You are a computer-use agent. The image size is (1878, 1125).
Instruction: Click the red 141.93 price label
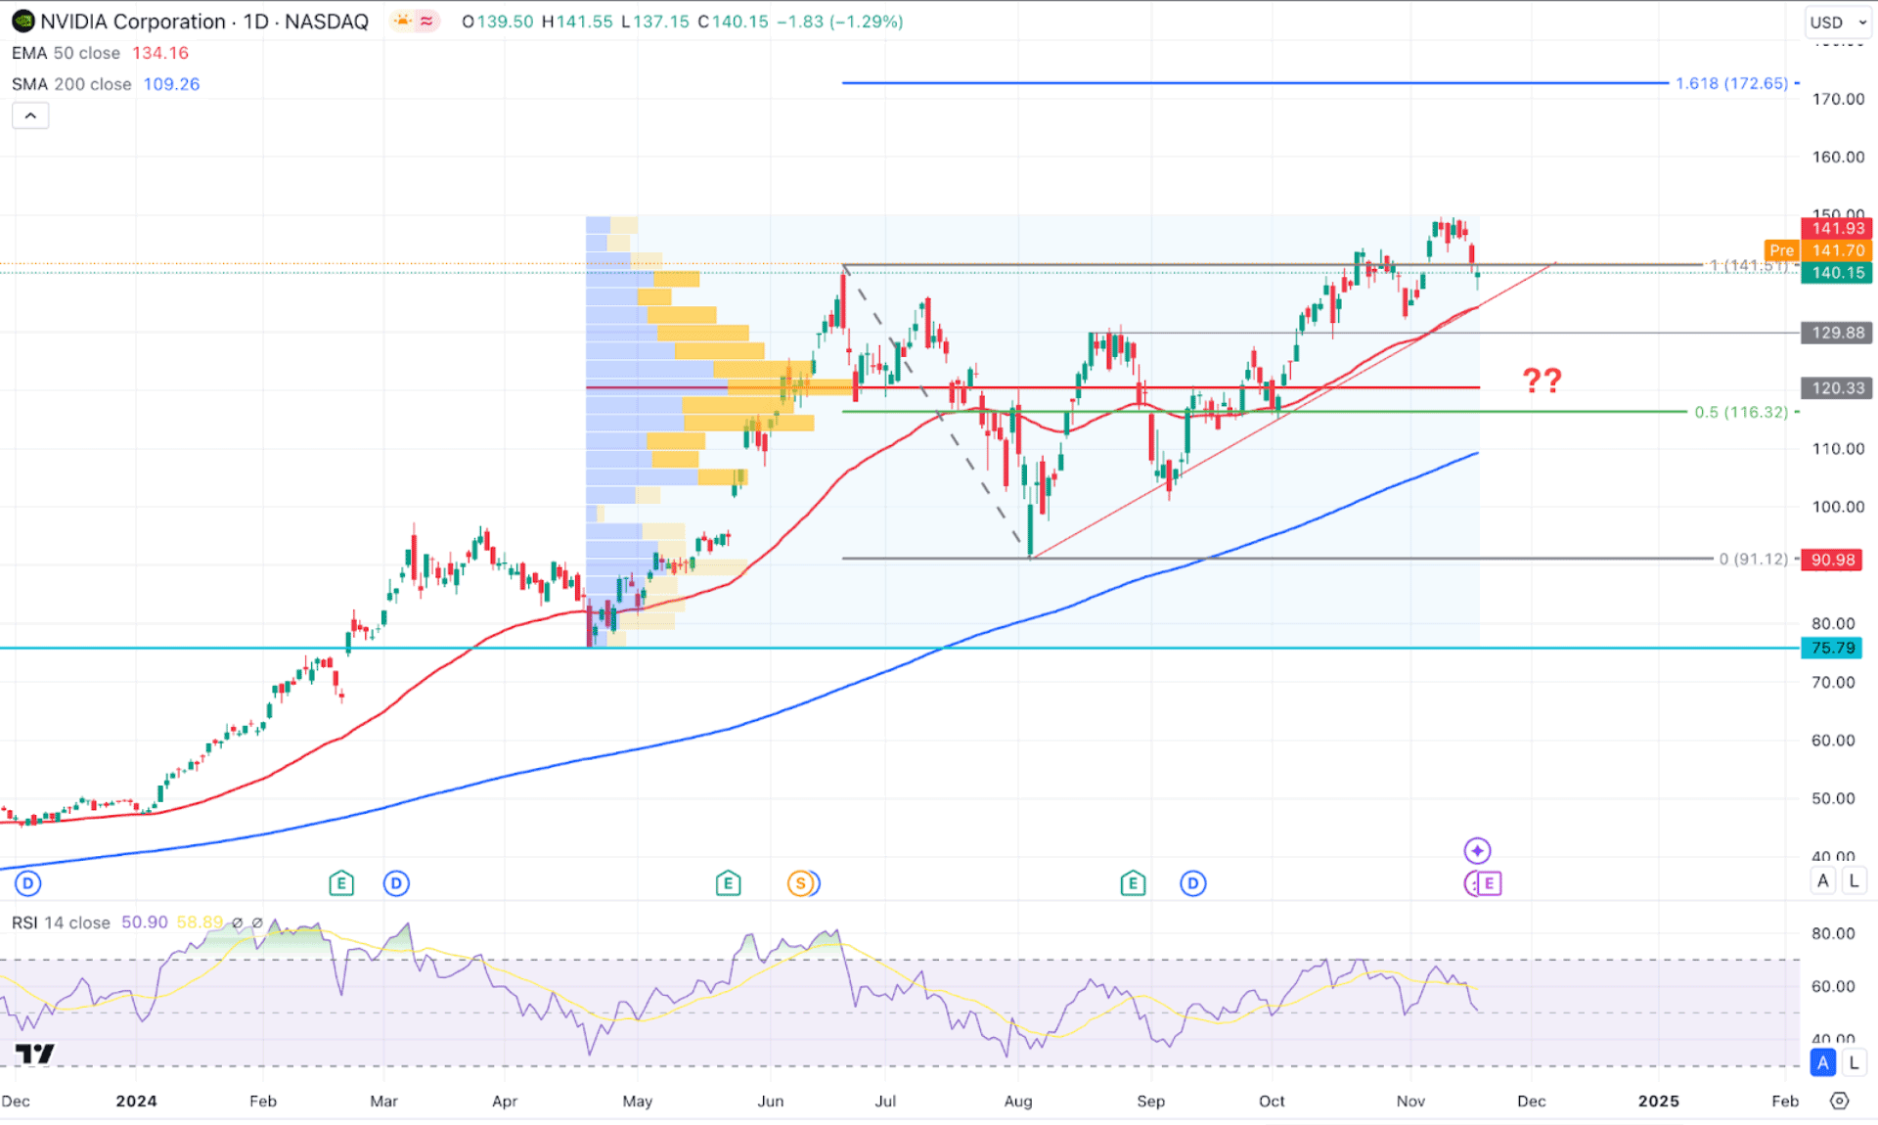point(1837,228)
